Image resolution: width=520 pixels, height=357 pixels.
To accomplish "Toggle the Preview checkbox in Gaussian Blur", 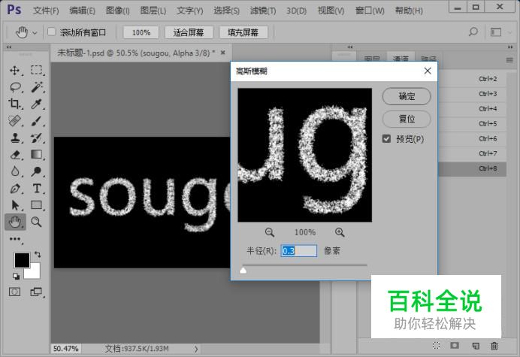I will click(386, 138).
